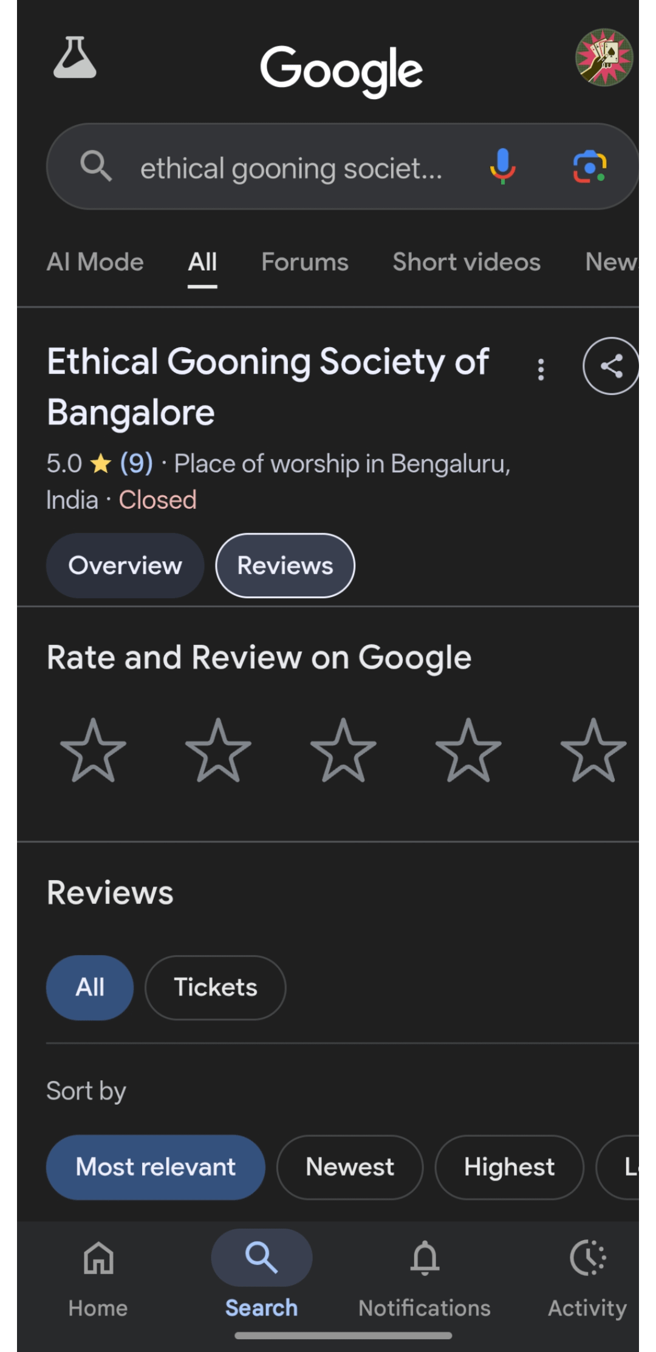Rate four stars on Google
The image size is (656, 1352).
[468, 750]
